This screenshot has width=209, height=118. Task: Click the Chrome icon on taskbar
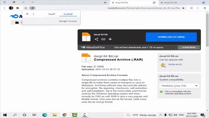click(65, 115)
